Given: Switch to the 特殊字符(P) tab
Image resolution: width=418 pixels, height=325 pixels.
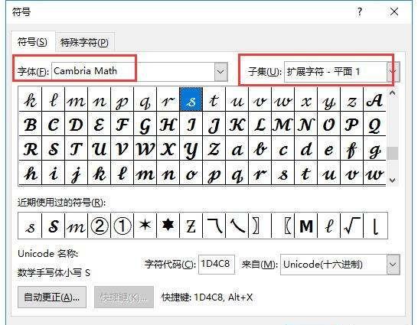Looking at the screenshot, I should pyautogui.click(x=84, y=43).
